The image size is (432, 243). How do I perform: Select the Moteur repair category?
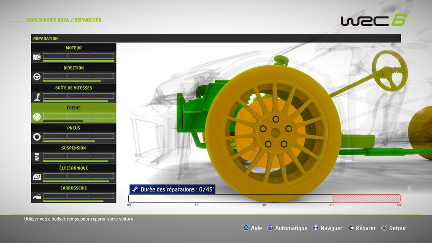(x=73, y=53)
